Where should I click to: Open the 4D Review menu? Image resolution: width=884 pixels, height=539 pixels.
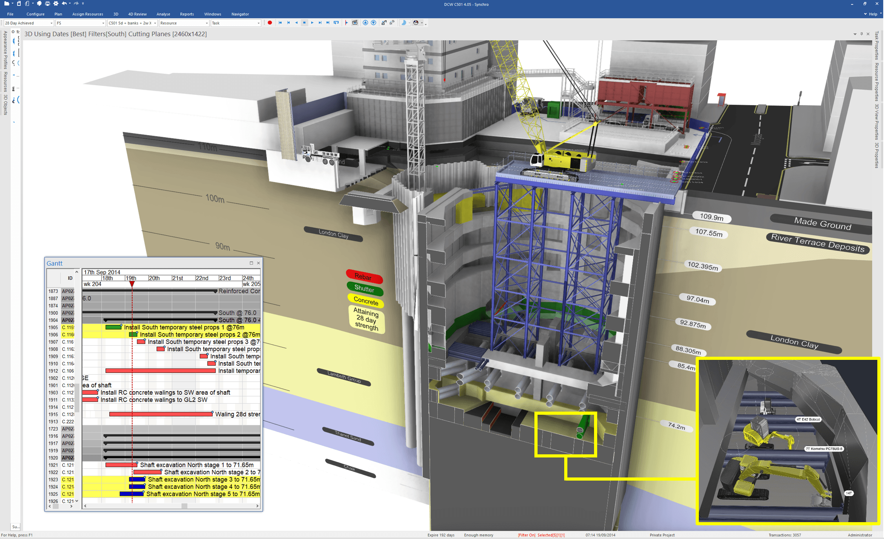coord(137,14)
